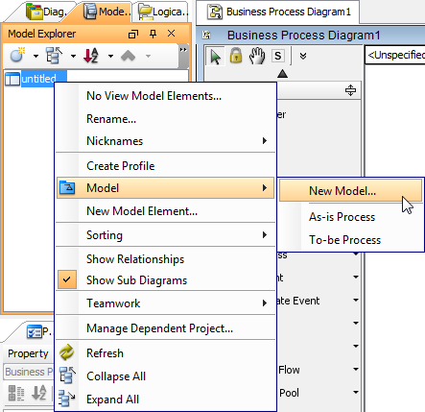Select the untitled project tree node
Viewport: 425px width, 412px height.
pyautogui.click(x=38, y=79)
